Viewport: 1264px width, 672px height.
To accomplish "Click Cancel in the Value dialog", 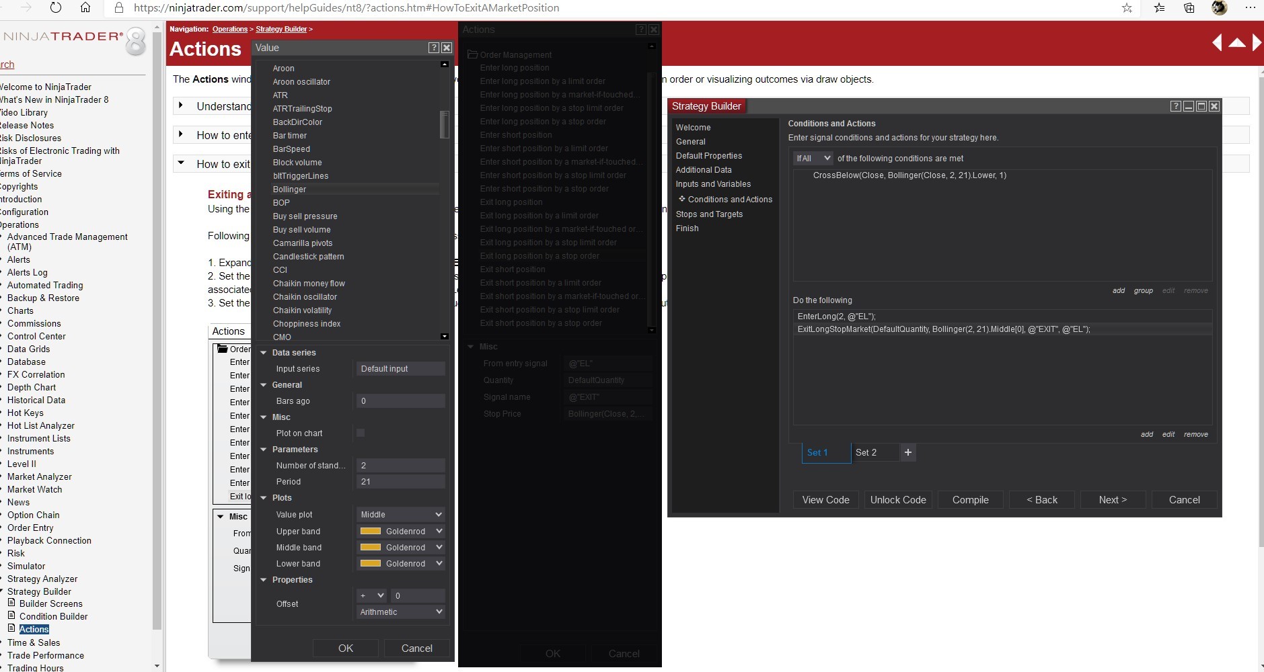I will (417, 648).
